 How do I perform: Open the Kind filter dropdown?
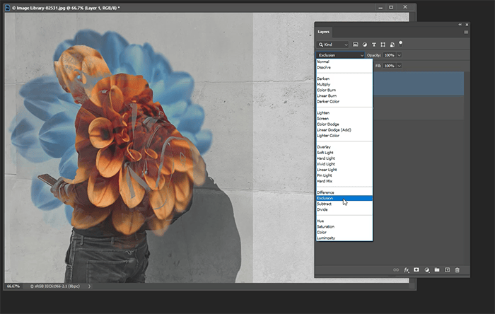coord(332,44)
